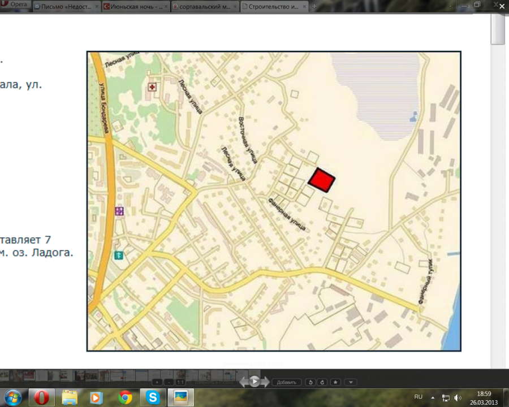The width and height of the screenshot is (509, 407).
Task: Zoom in with plus button
Action: (x=157, y=382)
